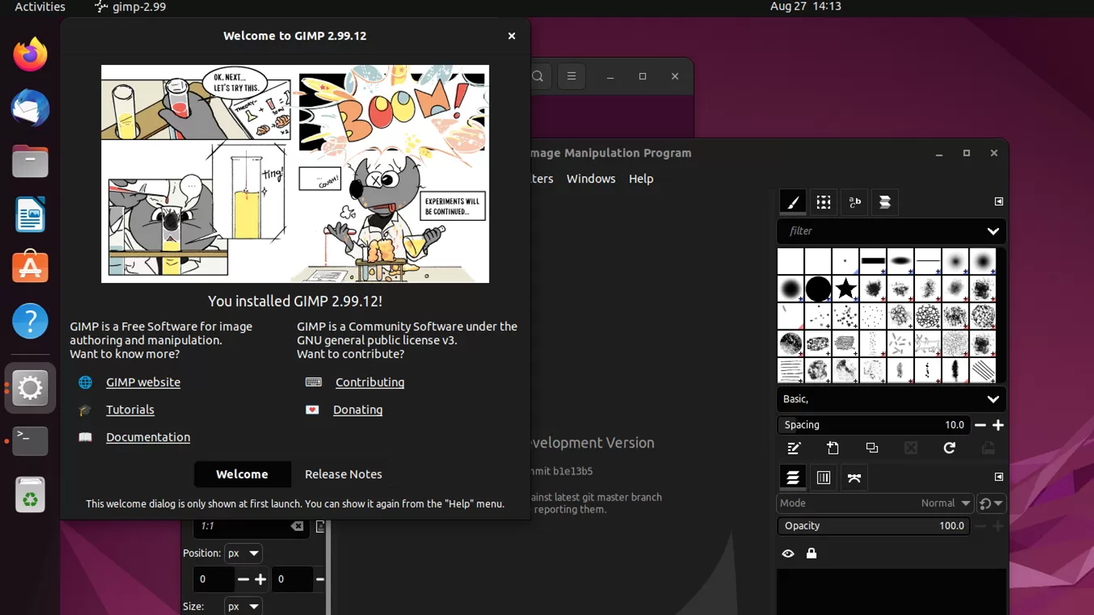The image size is (1094, 615).
Task: Open Thunderbird Mail from the dock
Action: click(x=30, y=108)
